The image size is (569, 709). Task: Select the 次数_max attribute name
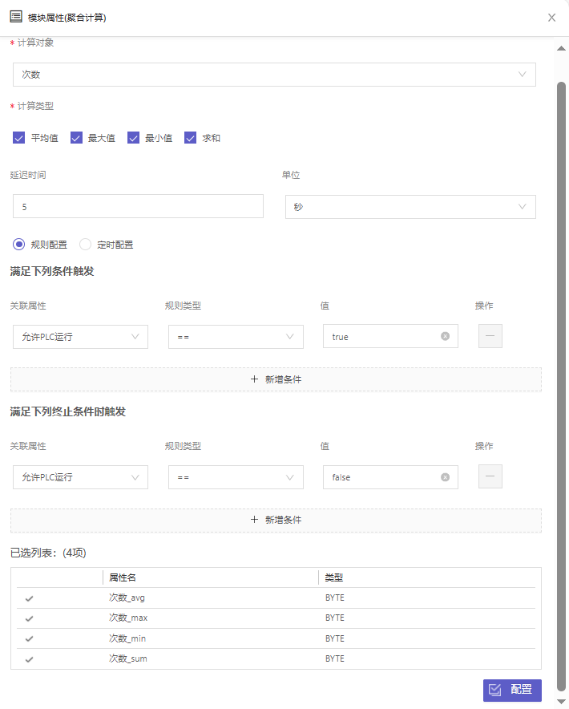[x=128, y=618]
